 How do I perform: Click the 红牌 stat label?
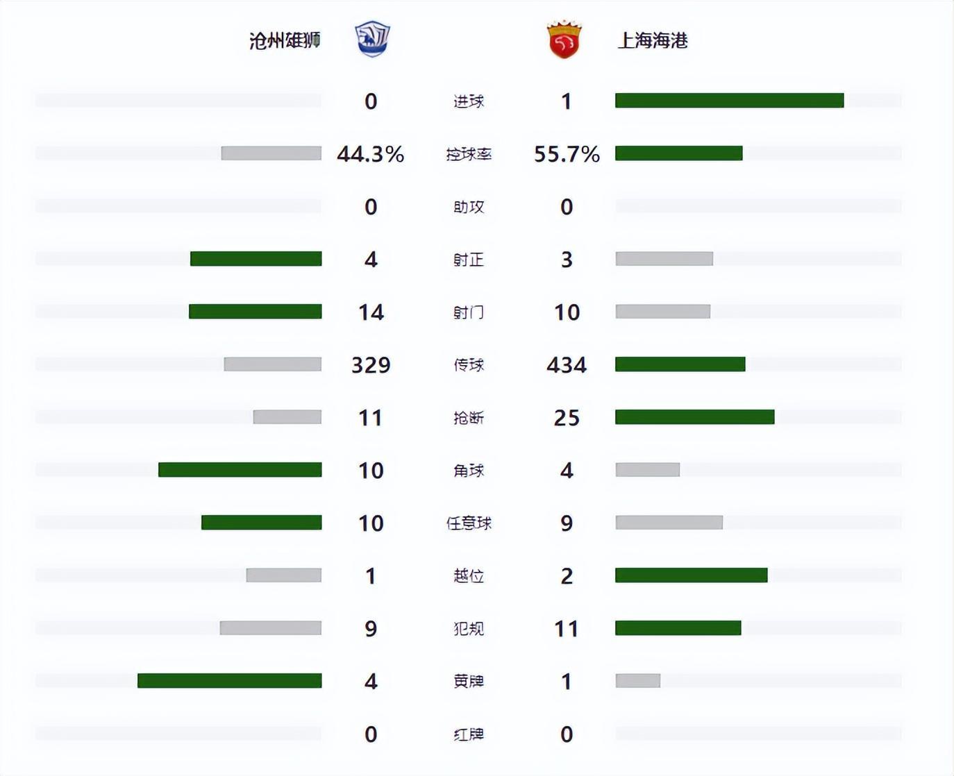[x=469, y=734]
